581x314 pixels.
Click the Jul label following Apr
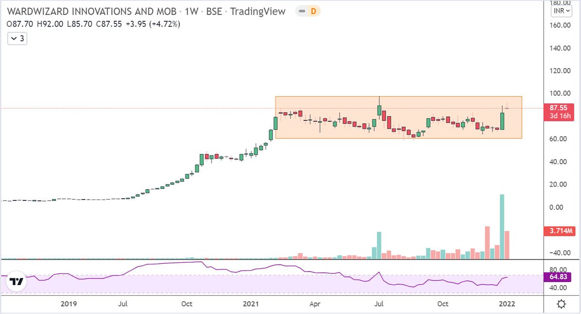click(x=379, y=304)
